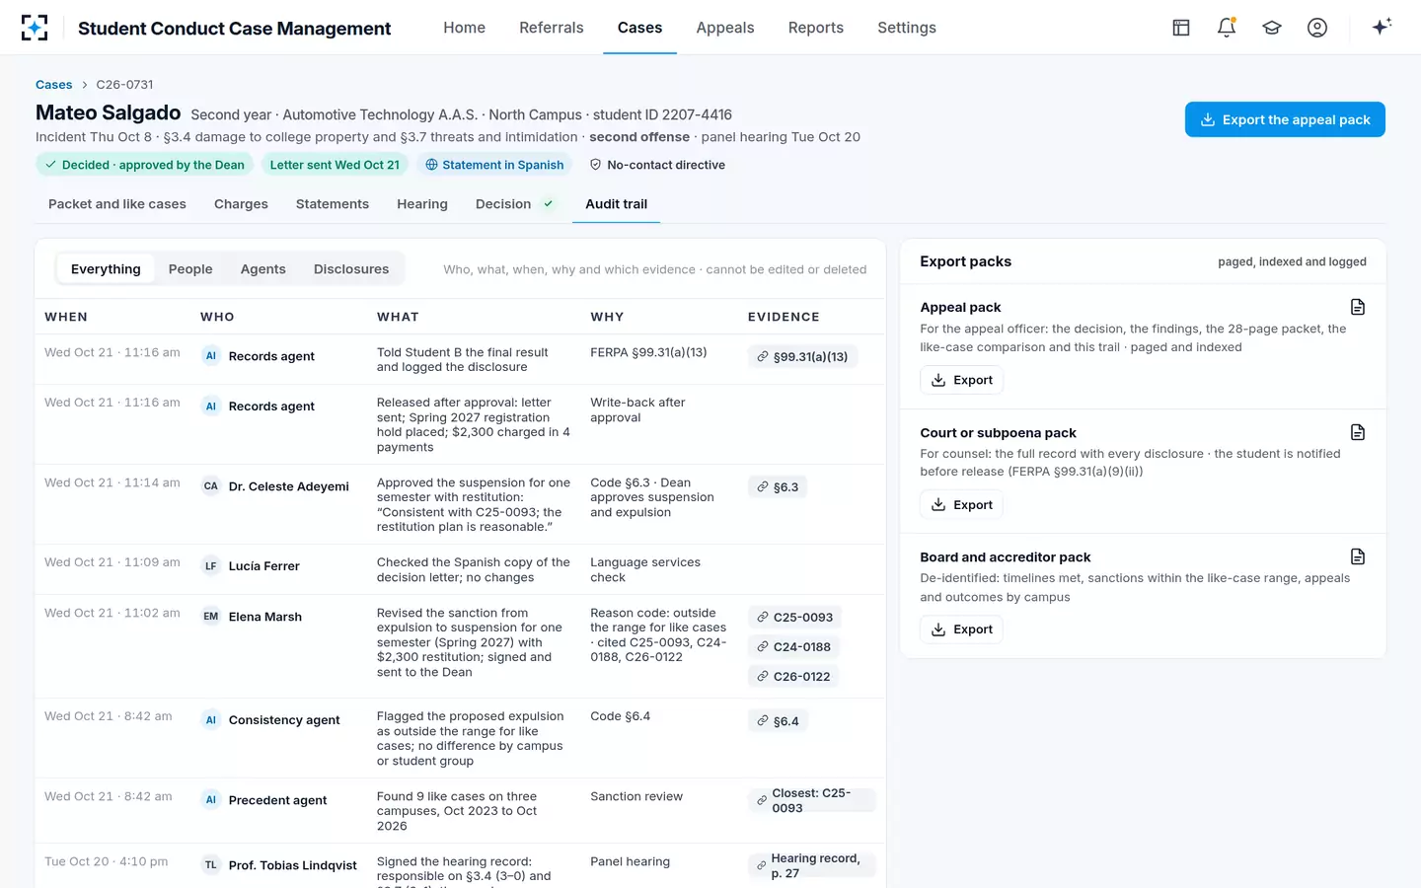This screenshot has height=888, width=1421.
Task: Open the Appeals nav item
Action: click(x=725, y=28)
